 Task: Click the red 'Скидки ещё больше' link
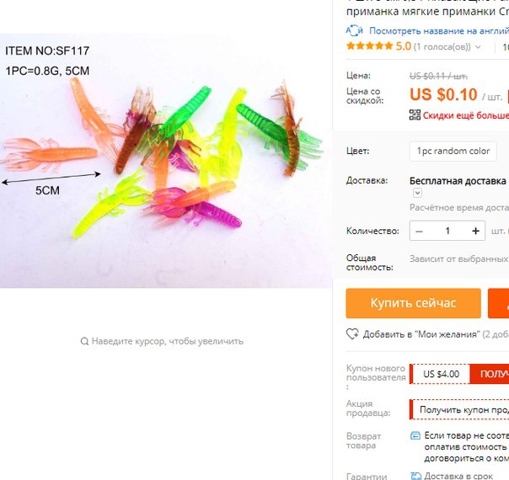pos(466,115)
